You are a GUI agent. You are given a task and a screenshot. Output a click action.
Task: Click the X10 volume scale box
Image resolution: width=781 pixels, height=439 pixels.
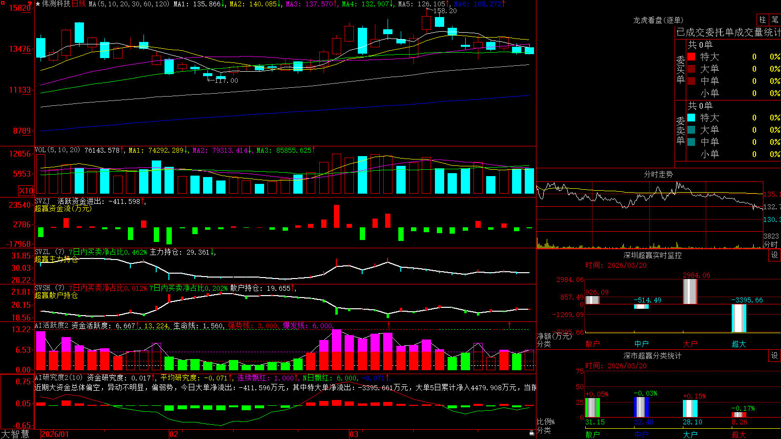pyautogui.click(x=26, y=191)
